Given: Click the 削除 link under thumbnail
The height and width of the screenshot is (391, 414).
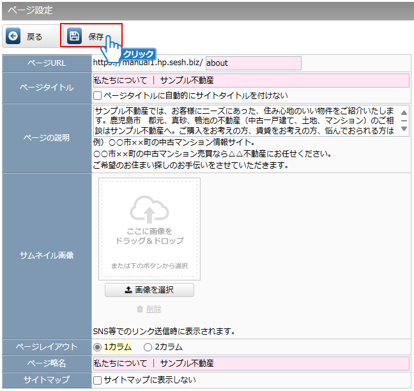Looking at the screenshot, I should pyautogui.click(x=153, y=309).
